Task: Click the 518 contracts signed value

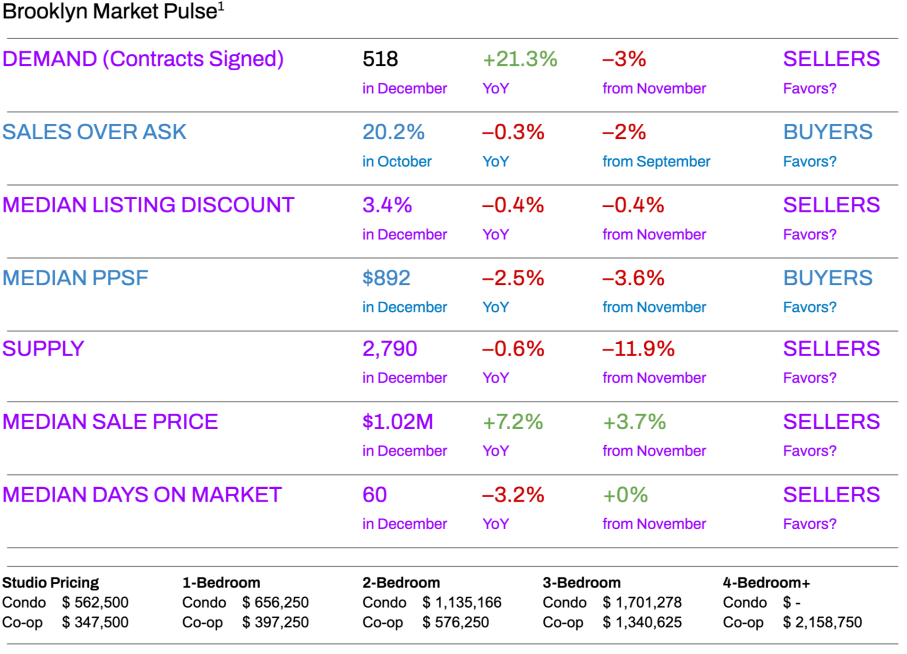Action: tap(380, 59)
